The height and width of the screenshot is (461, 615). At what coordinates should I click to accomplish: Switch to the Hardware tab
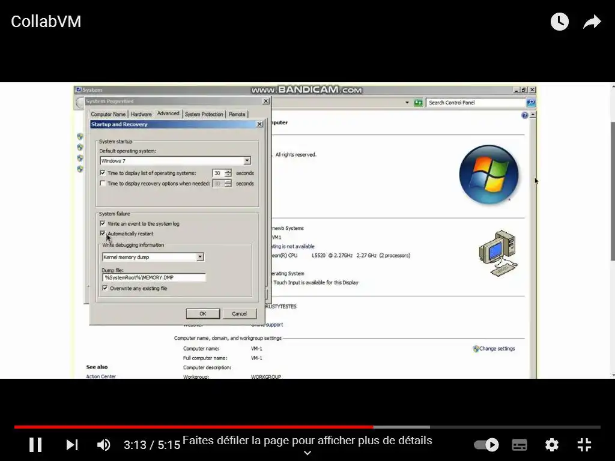point(141,114)
